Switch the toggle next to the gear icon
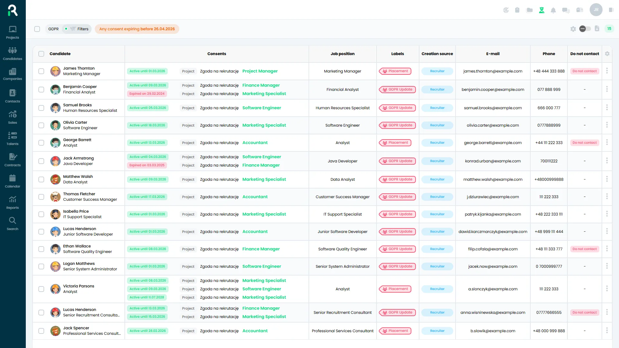Viewport: 619px width, 348px height. click(x=585, y=29)
